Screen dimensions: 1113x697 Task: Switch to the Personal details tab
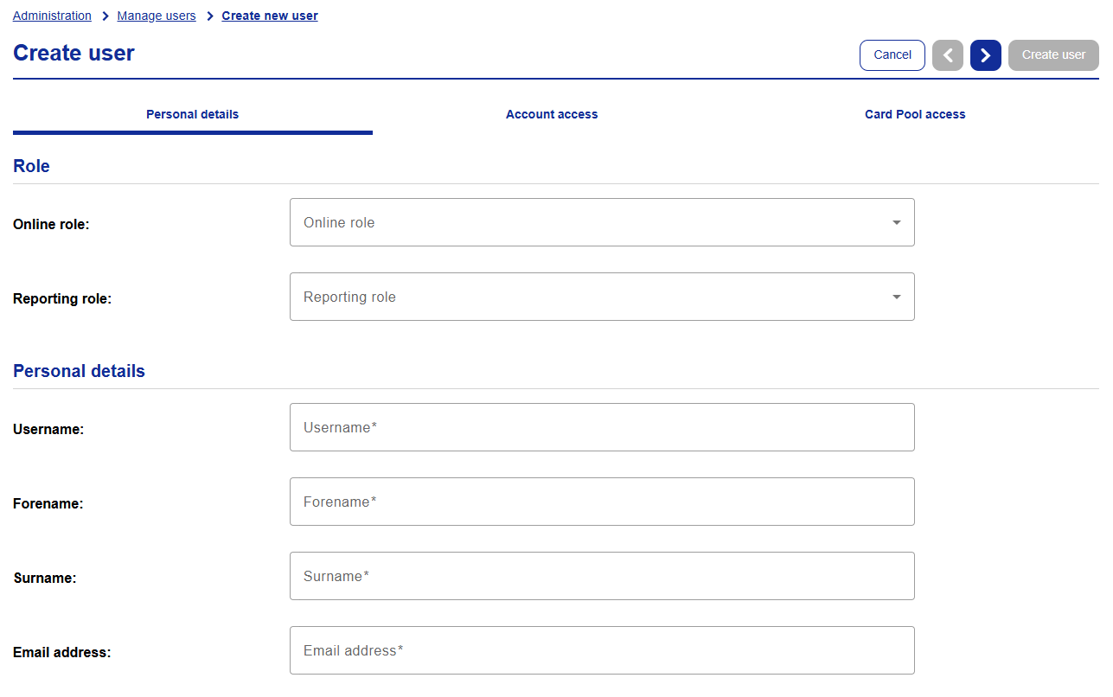193,115
